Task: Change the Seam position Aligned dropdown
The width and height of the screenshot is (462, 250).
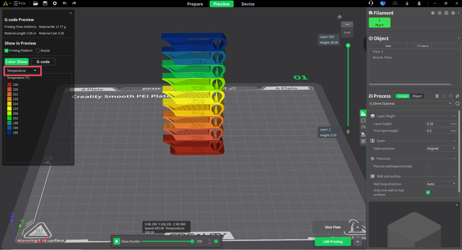Action: (x=441, y=148)
